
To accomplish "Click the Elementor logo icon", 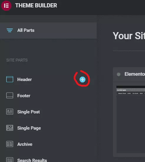I will 6,6.
